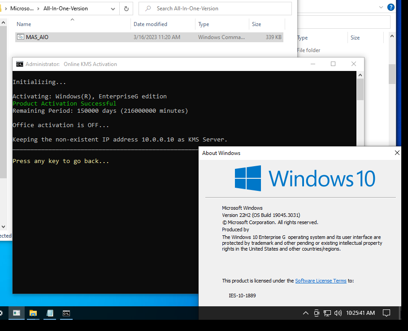Open network status tray icon

coord(327,313)
